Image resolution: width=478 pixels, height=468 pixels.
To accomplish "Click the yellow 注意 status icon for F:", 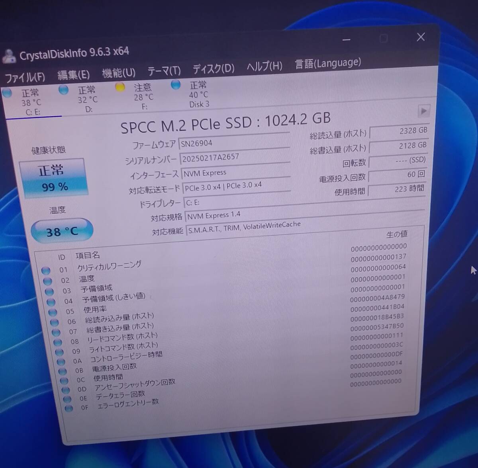I will (x=120, y=87).
